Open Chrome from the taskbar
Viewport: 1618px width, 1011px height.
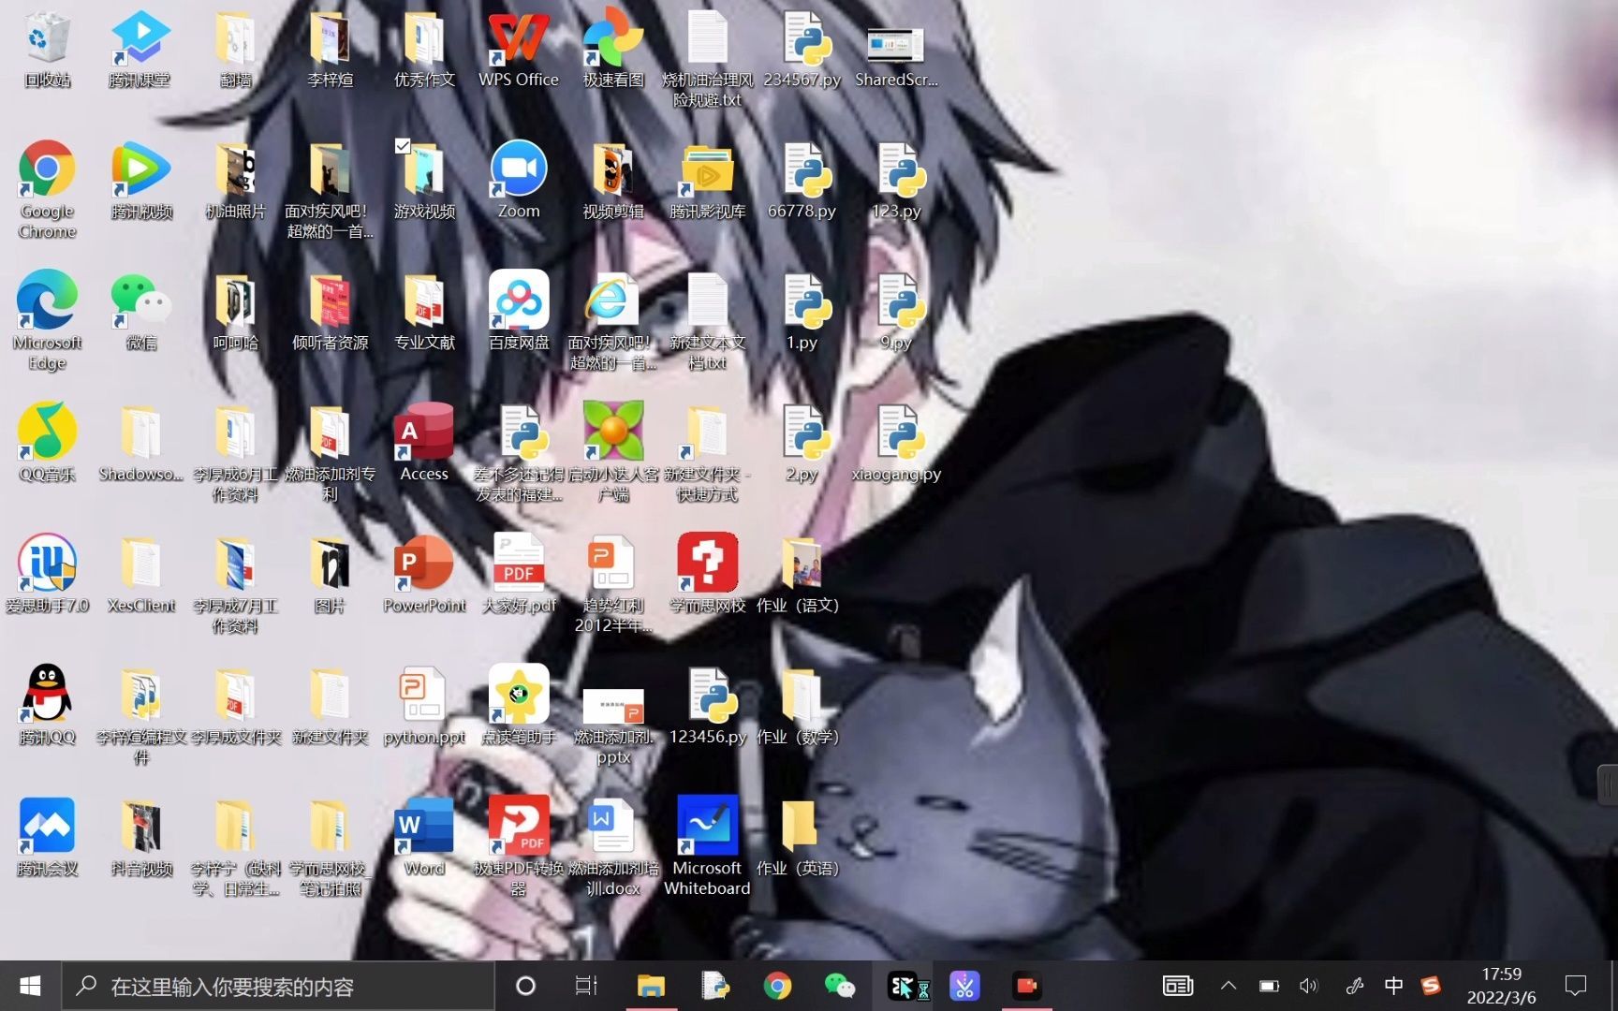coord(777,986)
